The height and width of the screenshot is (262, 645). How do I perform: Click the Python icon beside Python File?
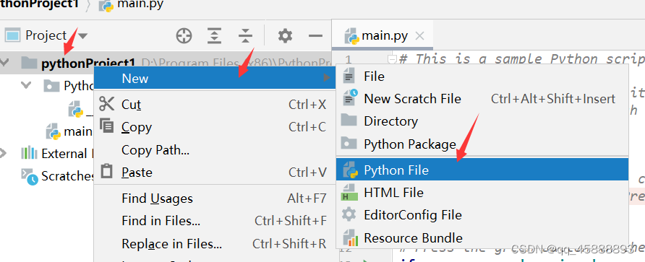pos(350,170)
